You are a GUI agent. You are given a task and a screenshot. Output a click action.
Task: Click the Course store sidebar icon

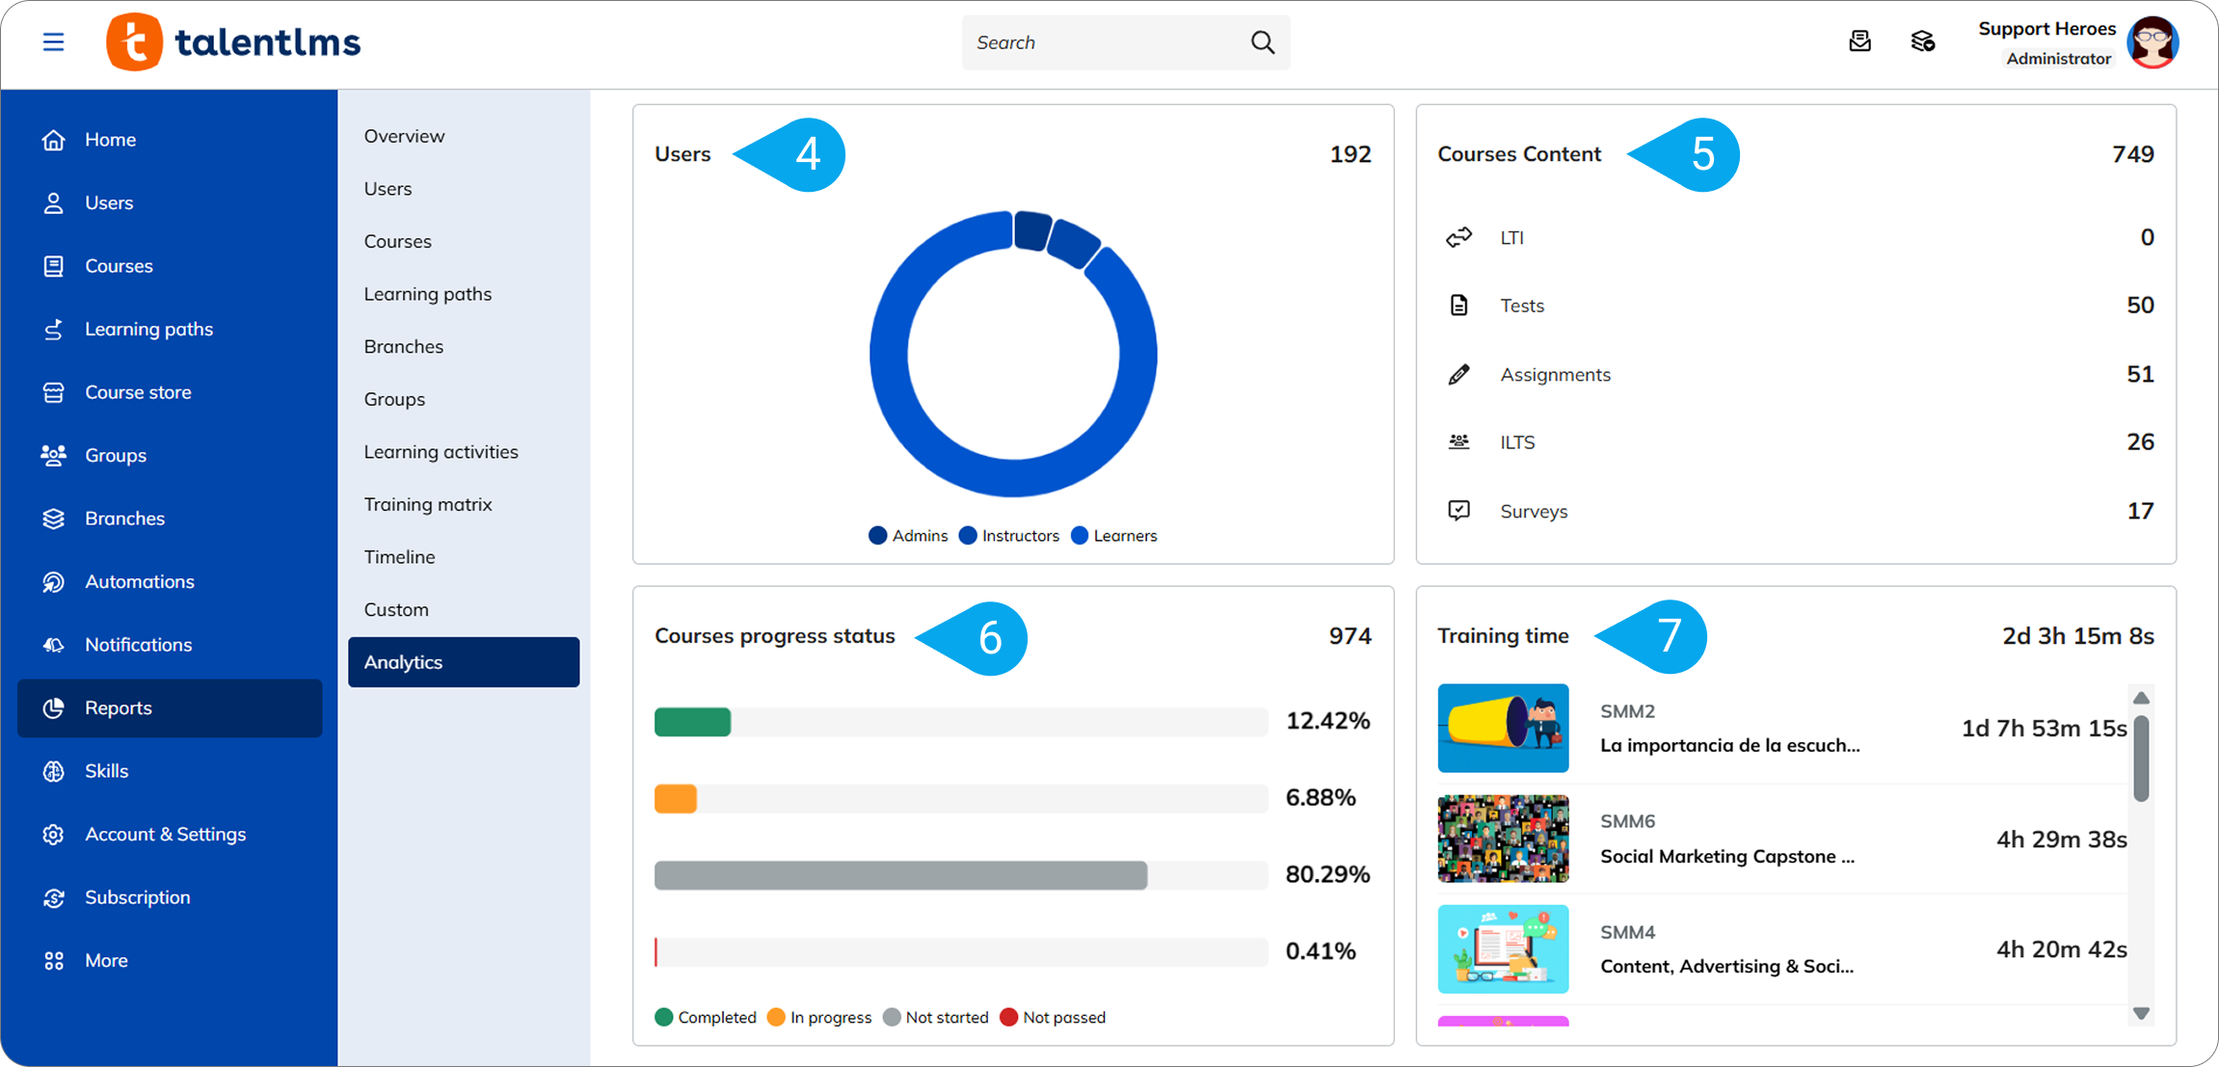click(54, 392)
